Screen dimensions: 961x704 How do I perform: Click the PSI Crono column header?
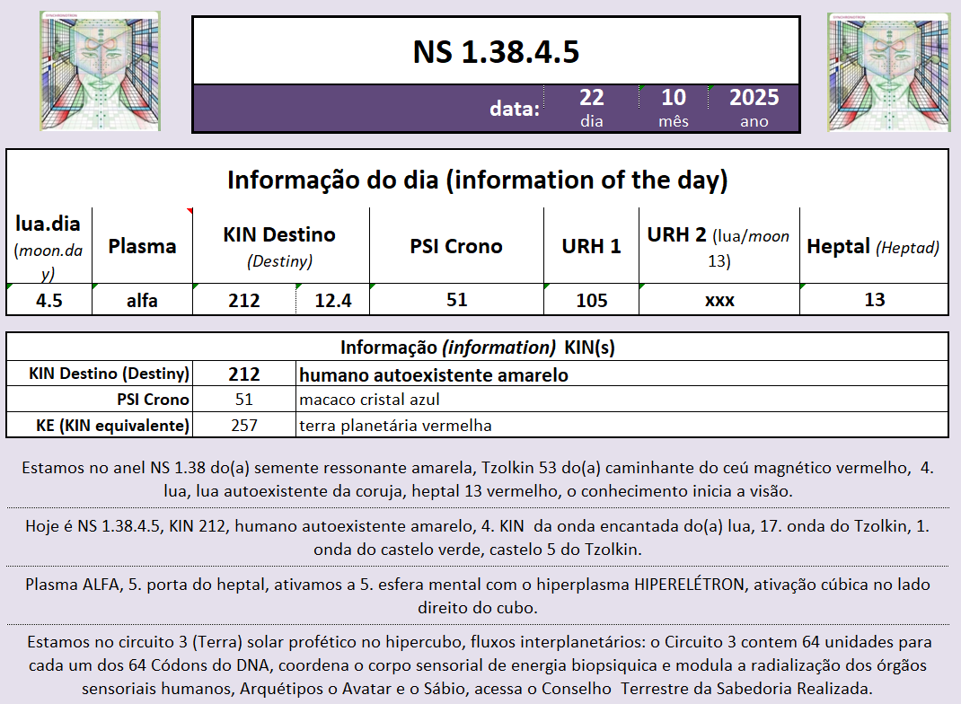(455, 246)
